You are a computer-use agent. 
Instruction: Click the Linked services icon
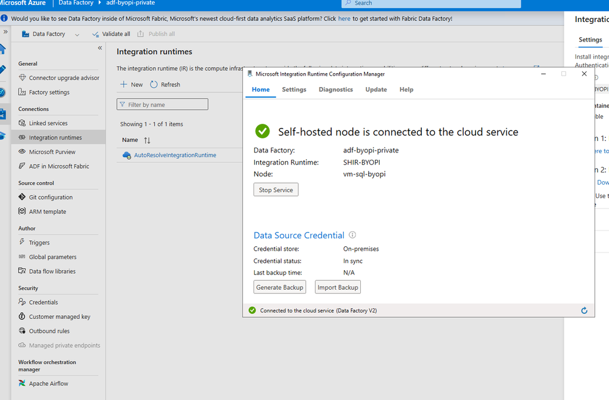[x=22, y=123]
